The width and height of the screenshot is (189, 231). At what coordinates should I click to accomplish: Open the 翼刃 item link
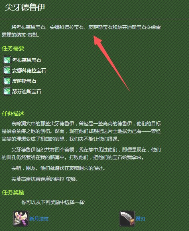[x=140, y=219]
